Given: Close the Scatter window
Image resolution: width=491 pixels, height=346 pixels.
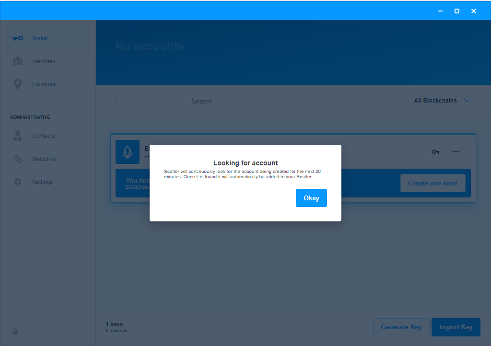Looking at the screenshot, I should pyautogui.click(x=474, y=11).
